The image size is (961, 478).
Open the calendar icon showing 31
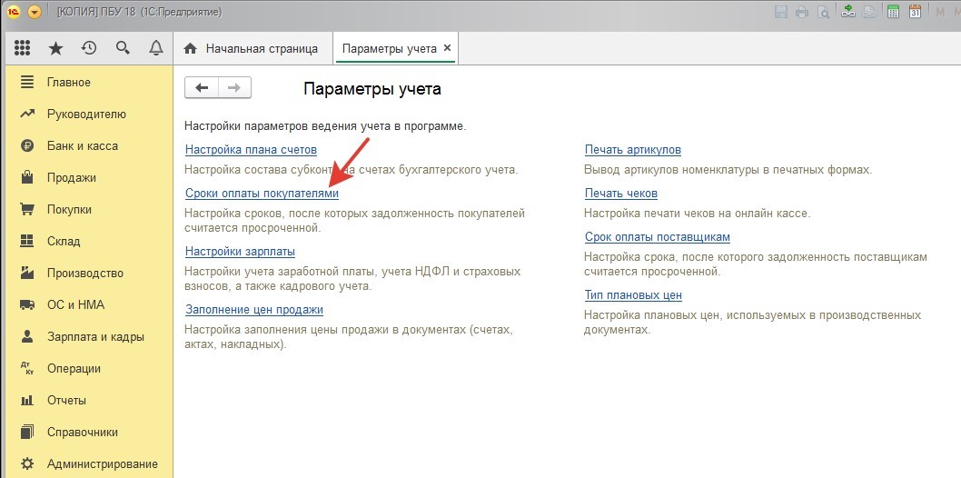point(916,13)
